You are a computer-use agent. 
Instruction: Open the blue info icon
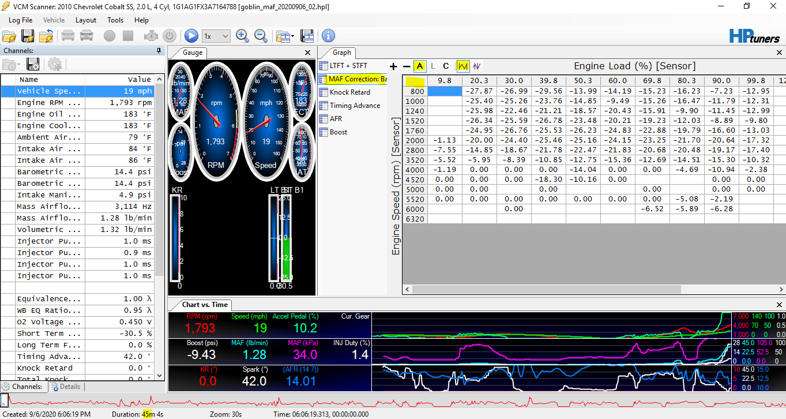328,36
